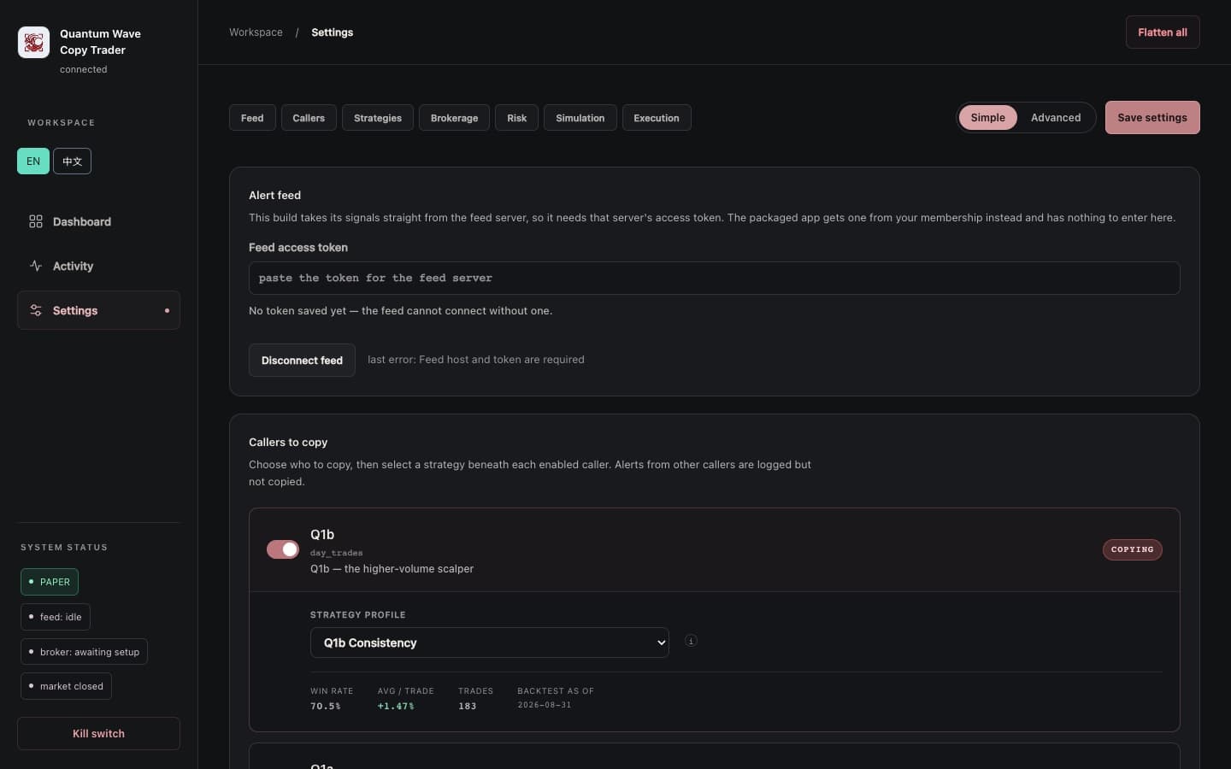Click the COPYING badge on Q1b
This screenshot has width=1231, height=769.
[x=1132, y=549]
